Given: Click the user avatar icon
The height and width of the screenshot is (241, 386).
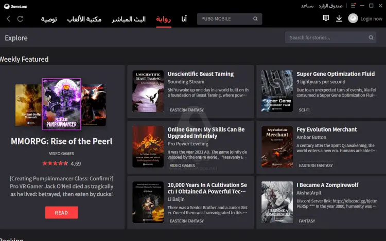Looking at the screenshot, I should 353,18.
